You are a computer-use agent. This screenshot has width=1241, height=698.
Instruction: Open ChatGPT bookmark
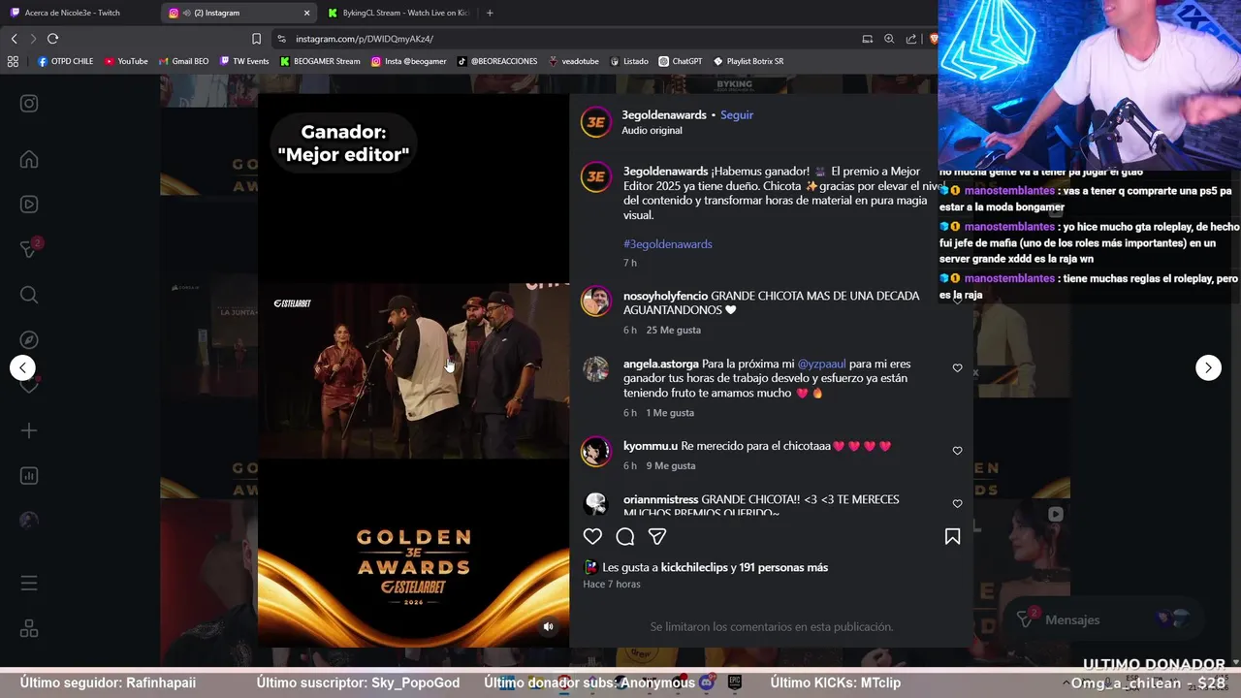[681, 61]
